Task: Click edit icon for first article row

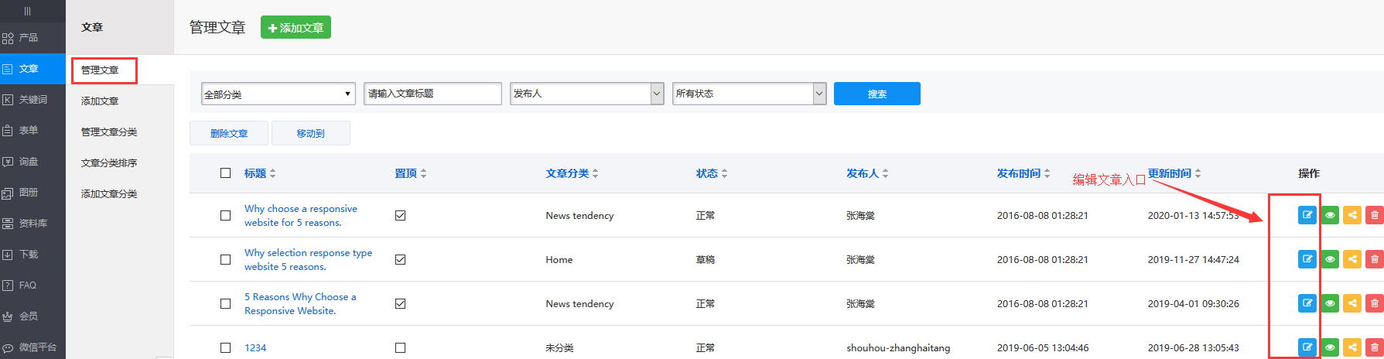Action: (1307, 215)
